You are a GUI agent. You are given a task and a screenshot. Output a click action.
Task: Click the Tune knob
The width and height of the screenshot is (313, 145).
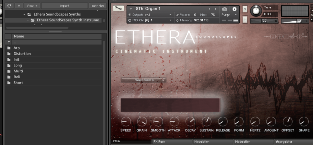[x=256, y=11]
